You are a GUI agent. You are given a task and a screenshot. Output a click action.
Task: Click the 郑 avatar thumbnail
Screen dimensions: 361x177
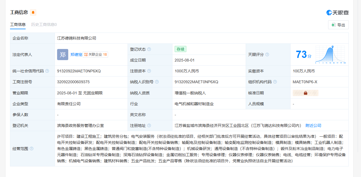pos(63,55)
